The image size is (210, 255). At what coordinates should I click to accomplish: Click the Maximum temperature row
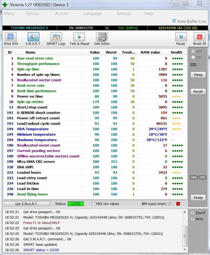tap(95, 140)
